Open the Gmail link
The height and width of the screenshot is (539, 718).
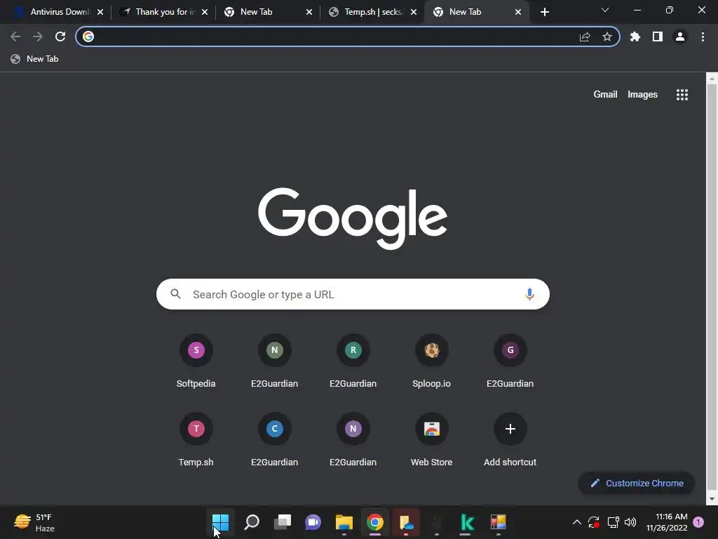tap(605, 95)
